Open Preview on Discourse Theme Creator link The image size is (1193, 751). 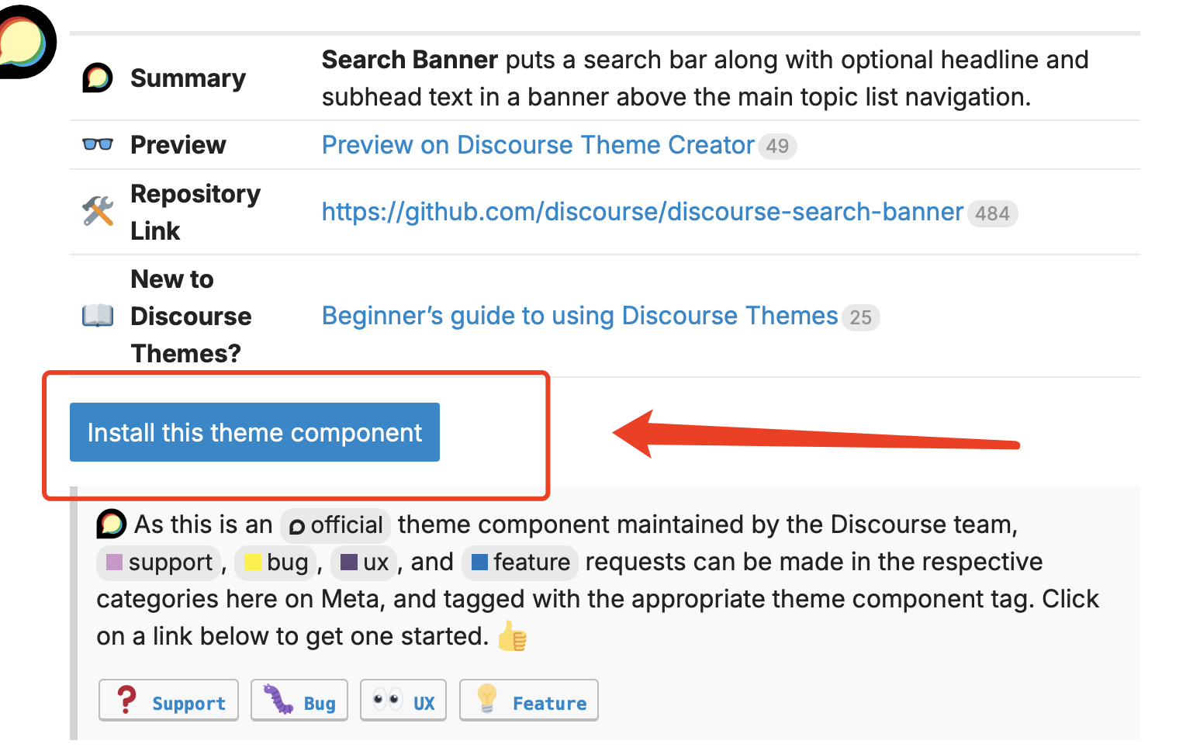coord(538,145)
